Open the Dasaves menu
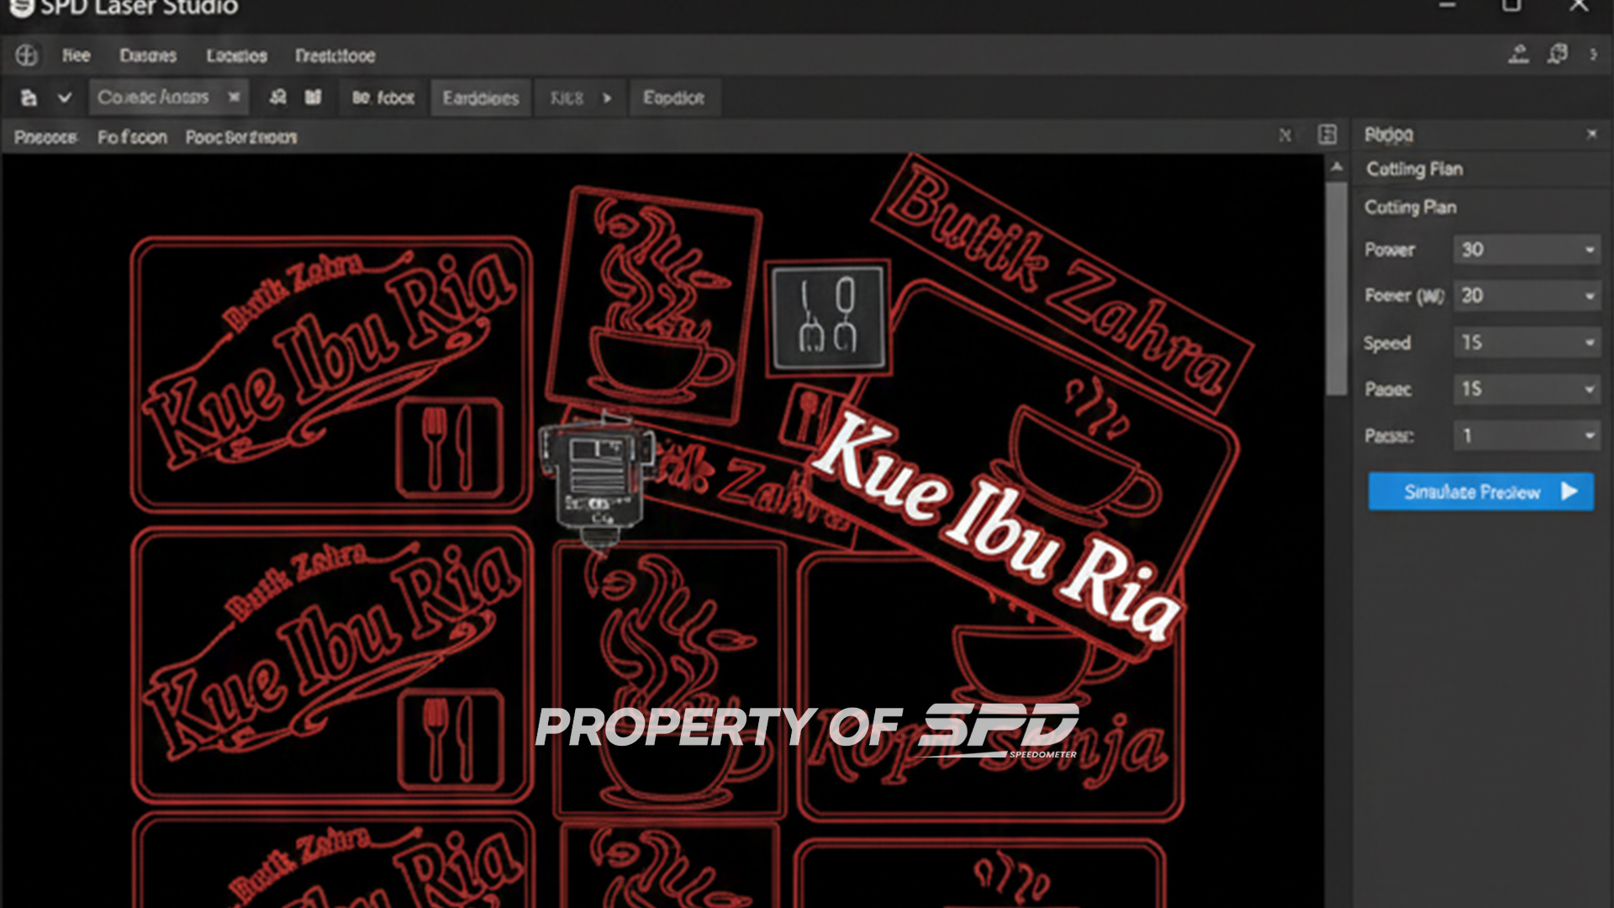The image size is (1614, 908). (x=148, y=55)
